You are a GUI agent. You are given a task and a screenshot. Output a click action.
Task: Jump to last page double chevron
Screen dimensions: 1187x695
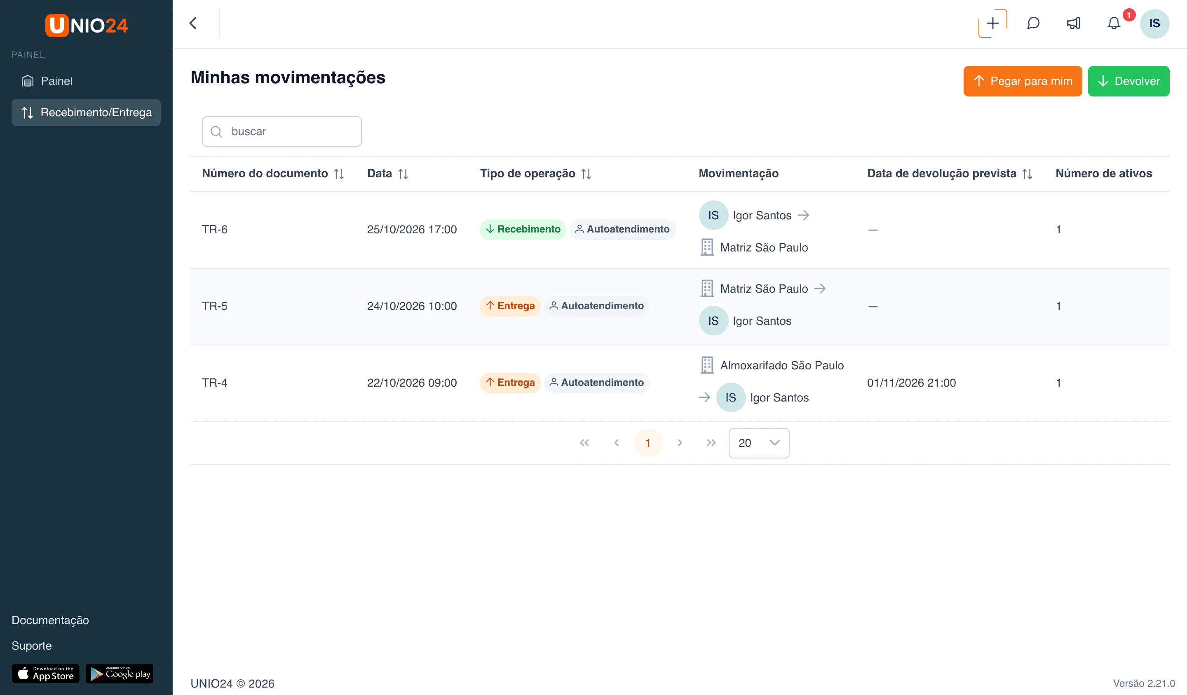point(711,443)
